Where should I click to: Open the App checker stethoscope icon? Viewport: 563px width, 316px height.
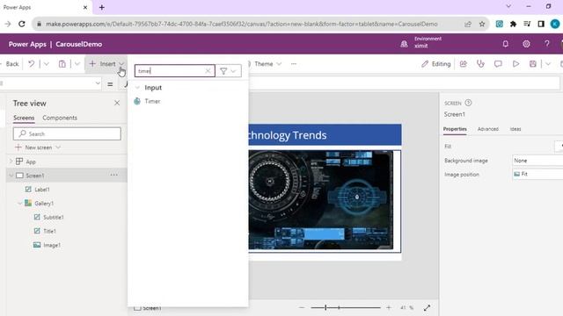pyautogui.click(x=480, y=64)
